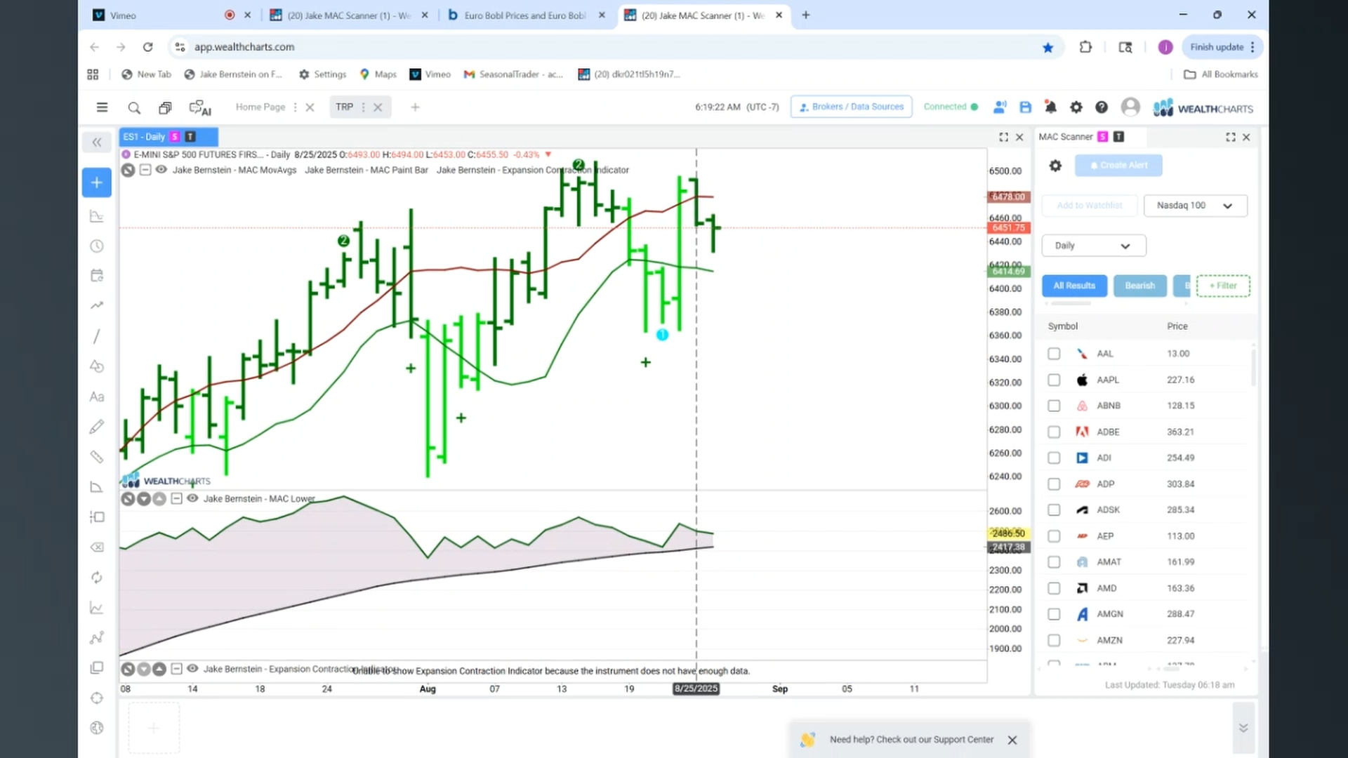Viewport: 1348px width, 758px height.
Task: Open the hamburger main menu
Action: coord(102,107)
